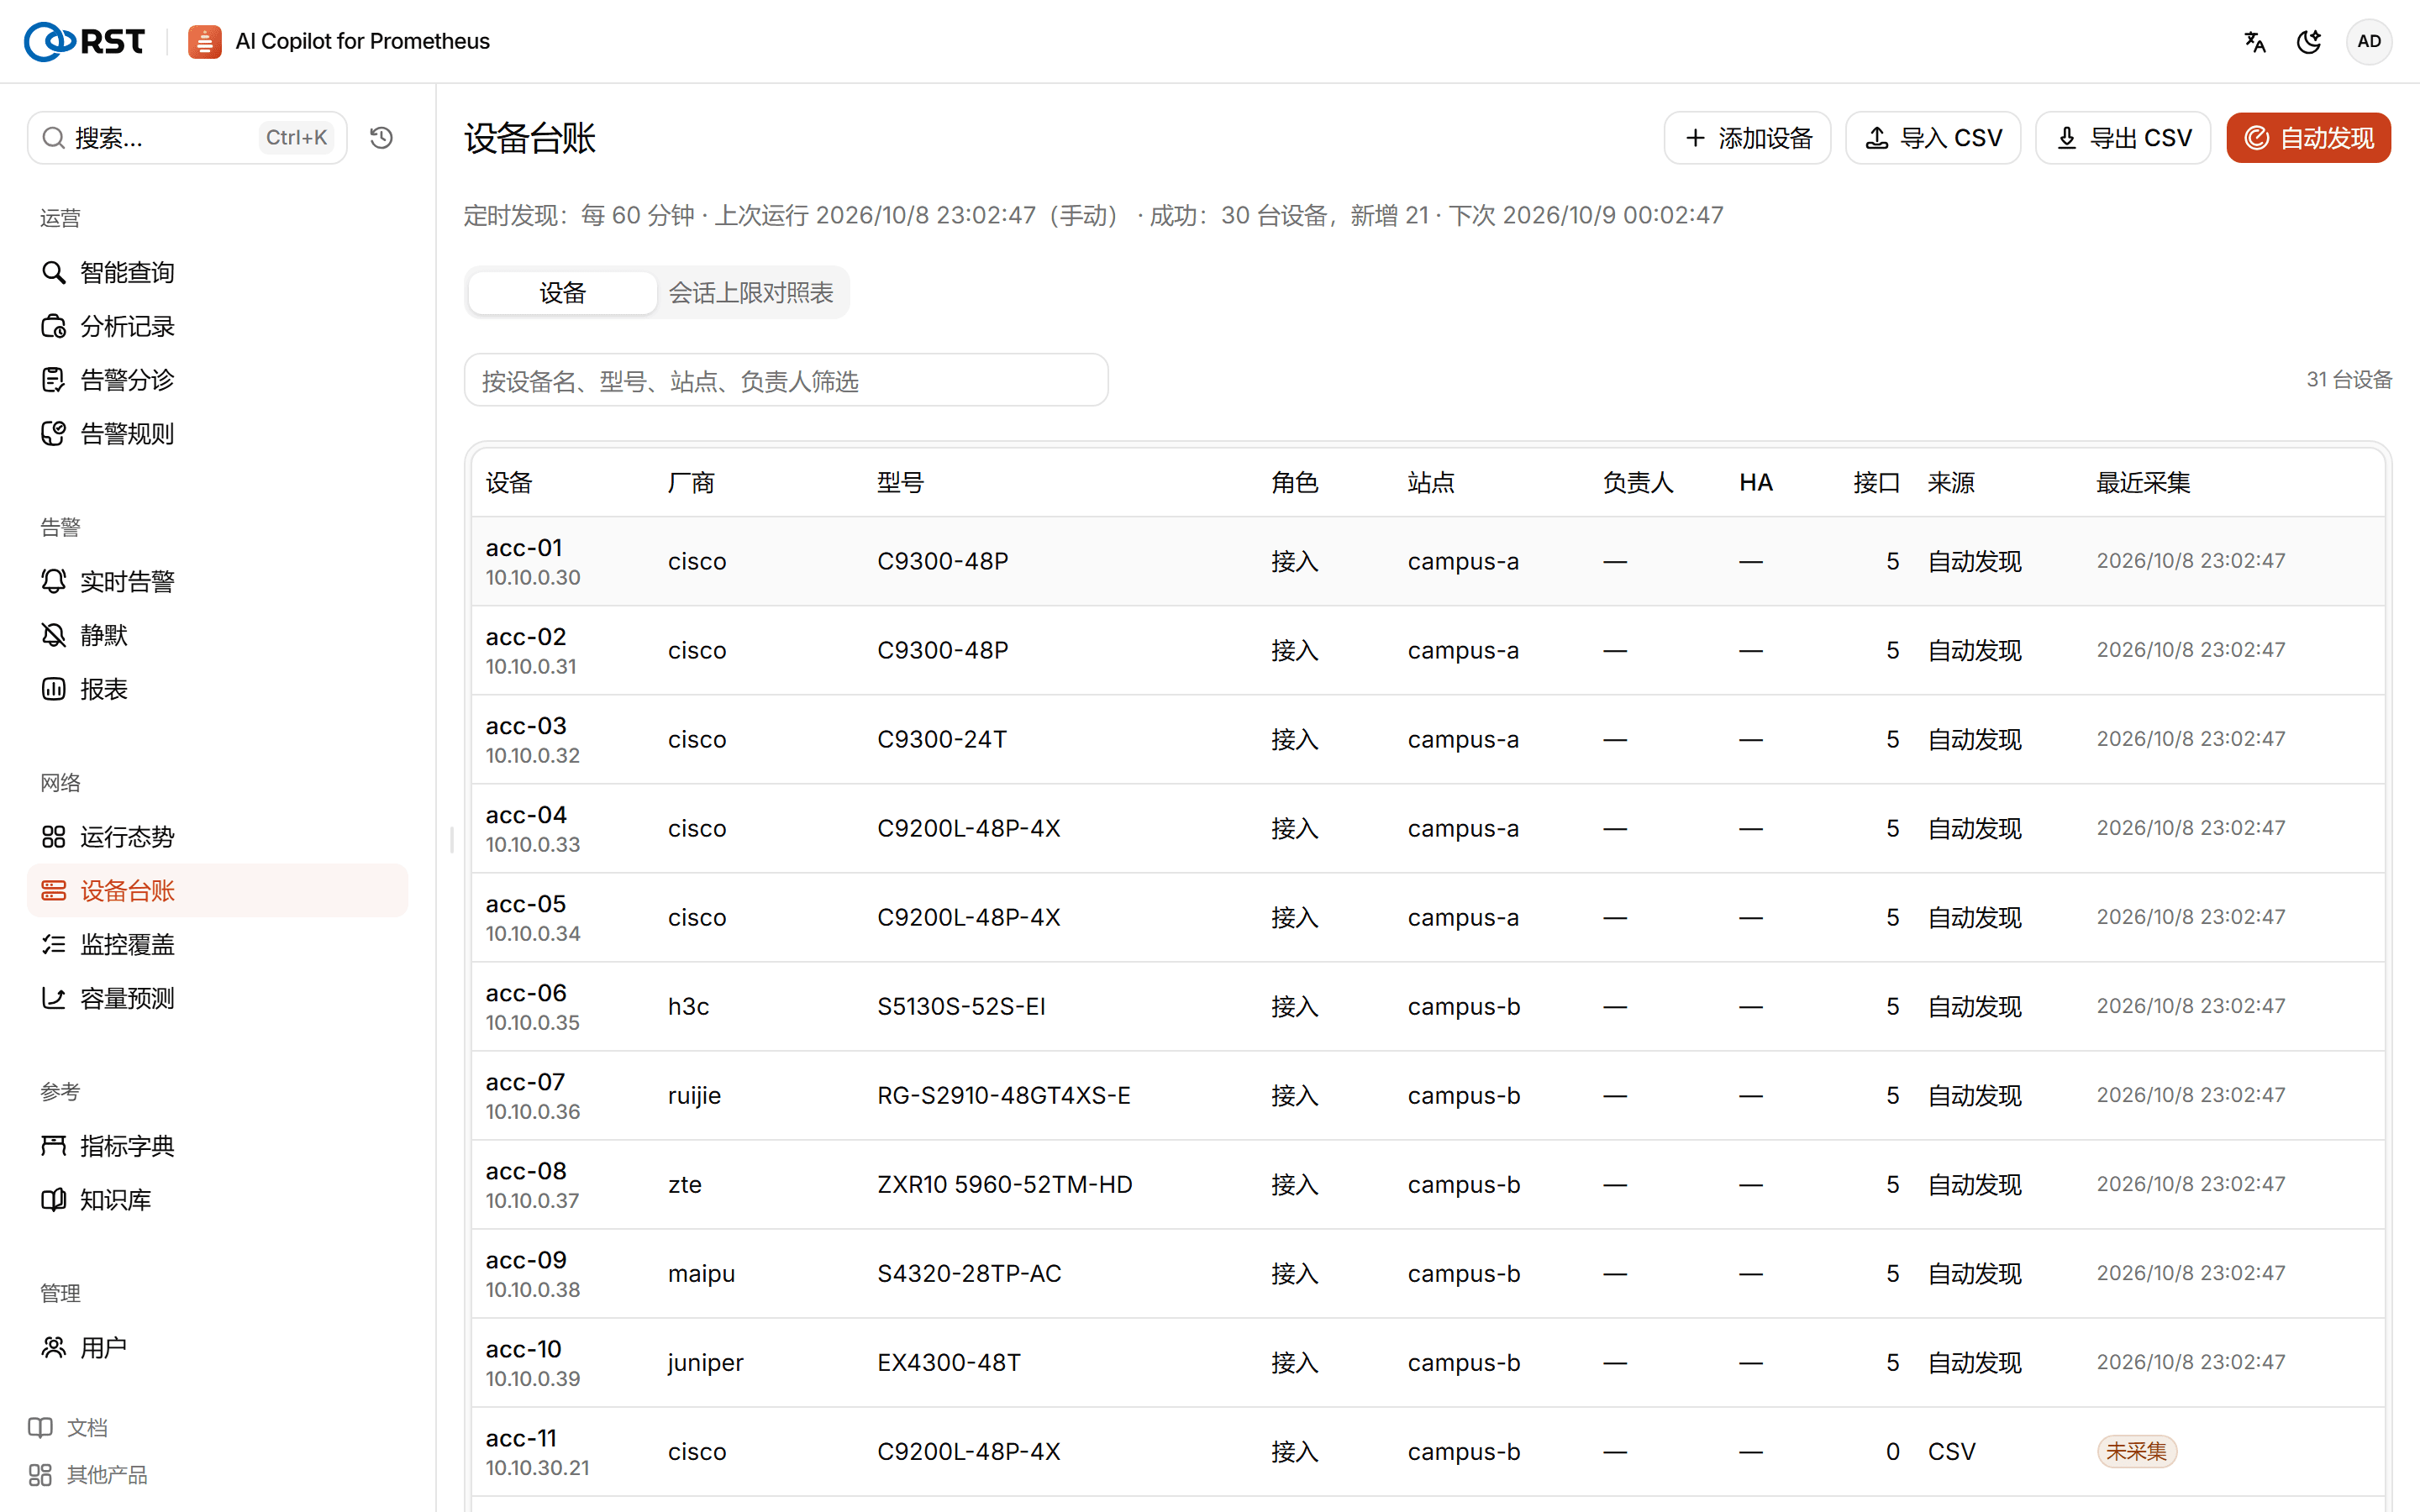
Task: Open 智能查询 in sidebar
Action: click(x=218, y=272)
